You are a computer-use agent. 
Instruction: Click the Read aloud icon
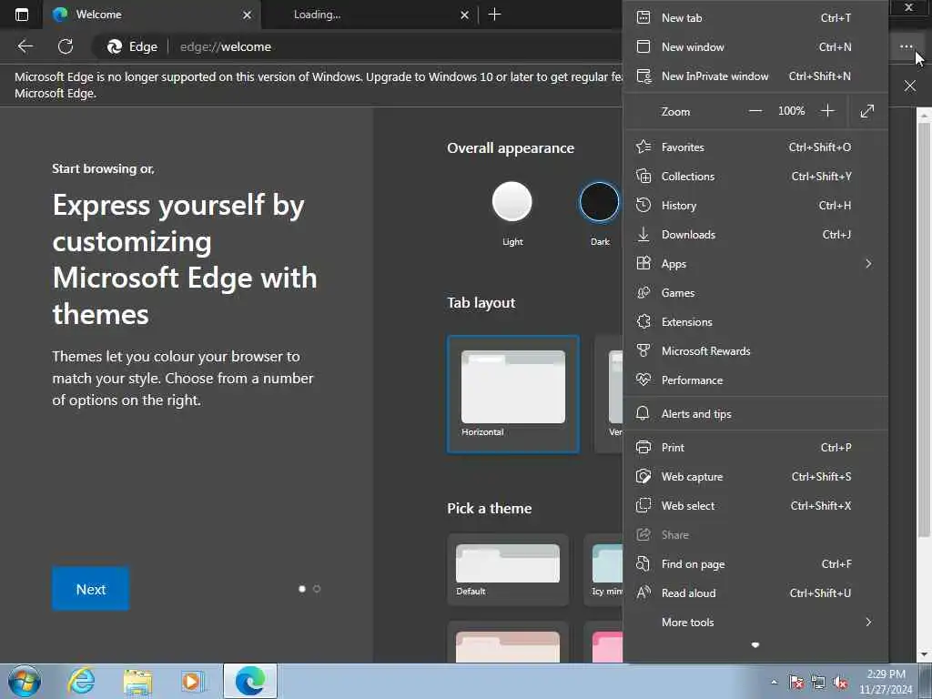pyautogui.click(x=643, y=593)
